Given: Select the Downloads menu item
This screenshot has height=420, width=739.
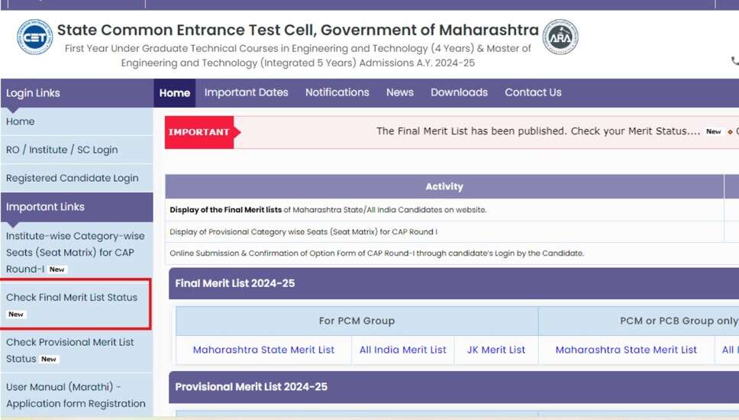Looking at the screenshot, I should 459,92.
